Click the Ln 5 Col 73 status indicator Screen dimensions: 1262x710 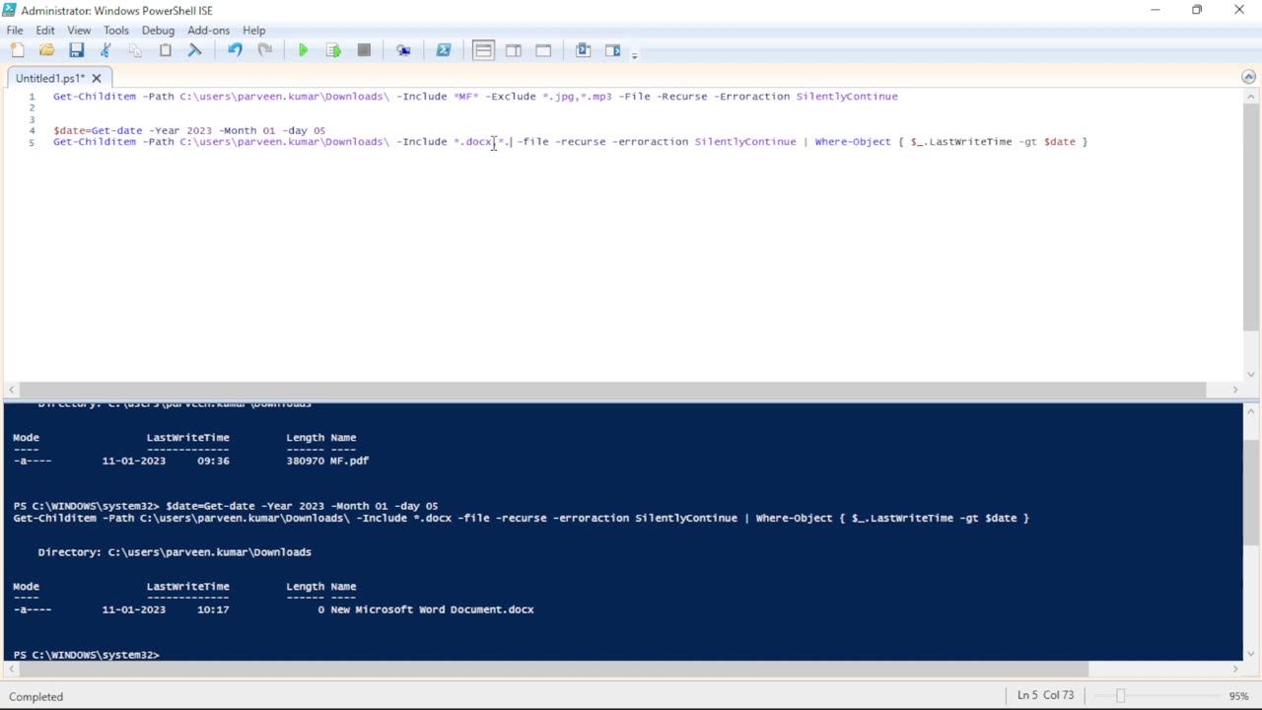(1045, 695)
